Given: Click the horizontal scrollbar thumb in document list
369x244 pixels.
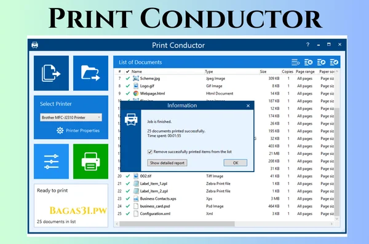Looking at the screenshot, I should pyautogui.click(x=177, y=224).
